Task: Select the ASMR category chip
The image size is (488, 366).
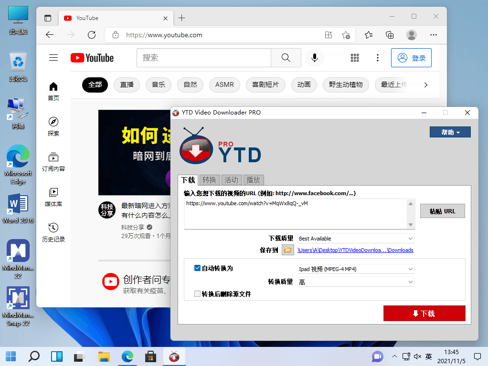Action: (224, 85)
